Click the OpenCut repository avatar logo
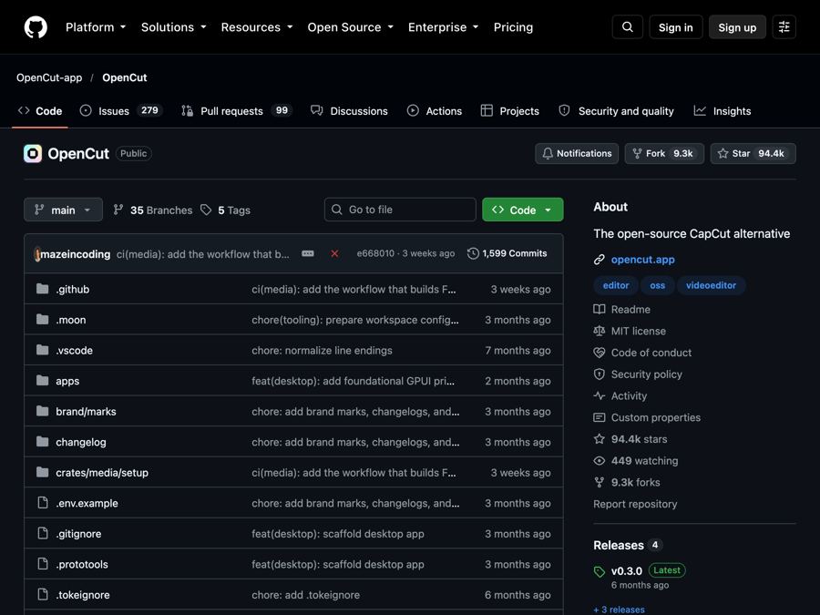The width and height of the screenshot is (820, 615). [x=33, y=154]
